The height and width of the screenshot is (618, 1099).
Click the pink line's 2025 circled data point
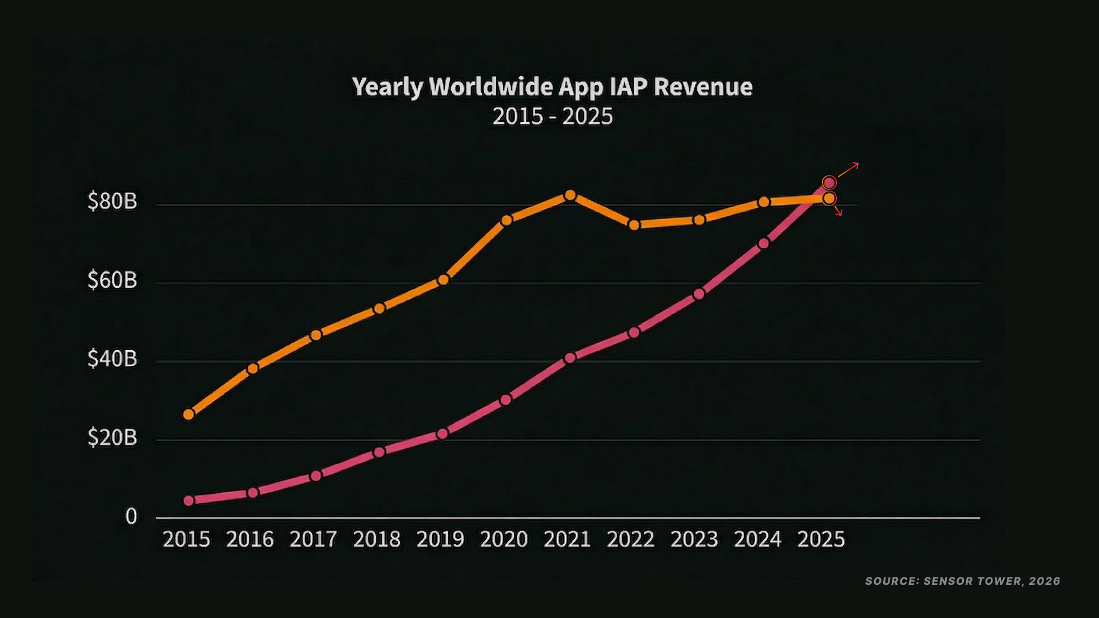829,183
